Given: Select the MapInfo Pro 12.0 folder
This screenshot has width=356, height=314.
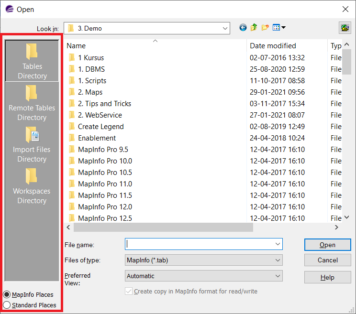Looking at the screenshot, I should tap(105, 207).
